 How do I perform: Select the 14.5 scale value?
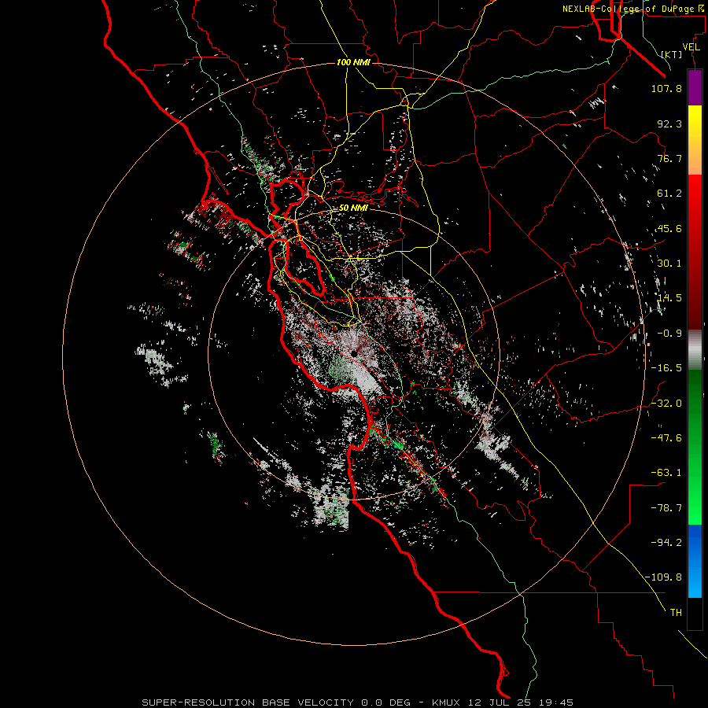tap(669, 298)
